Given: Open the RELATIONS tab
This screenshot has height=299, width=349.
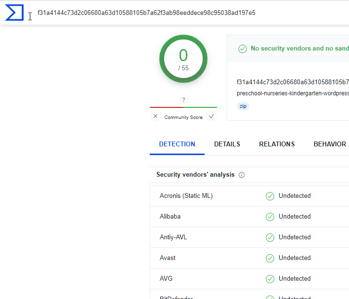Looking at the screenshot, I should pyautogui.click(x=277, y=144).
